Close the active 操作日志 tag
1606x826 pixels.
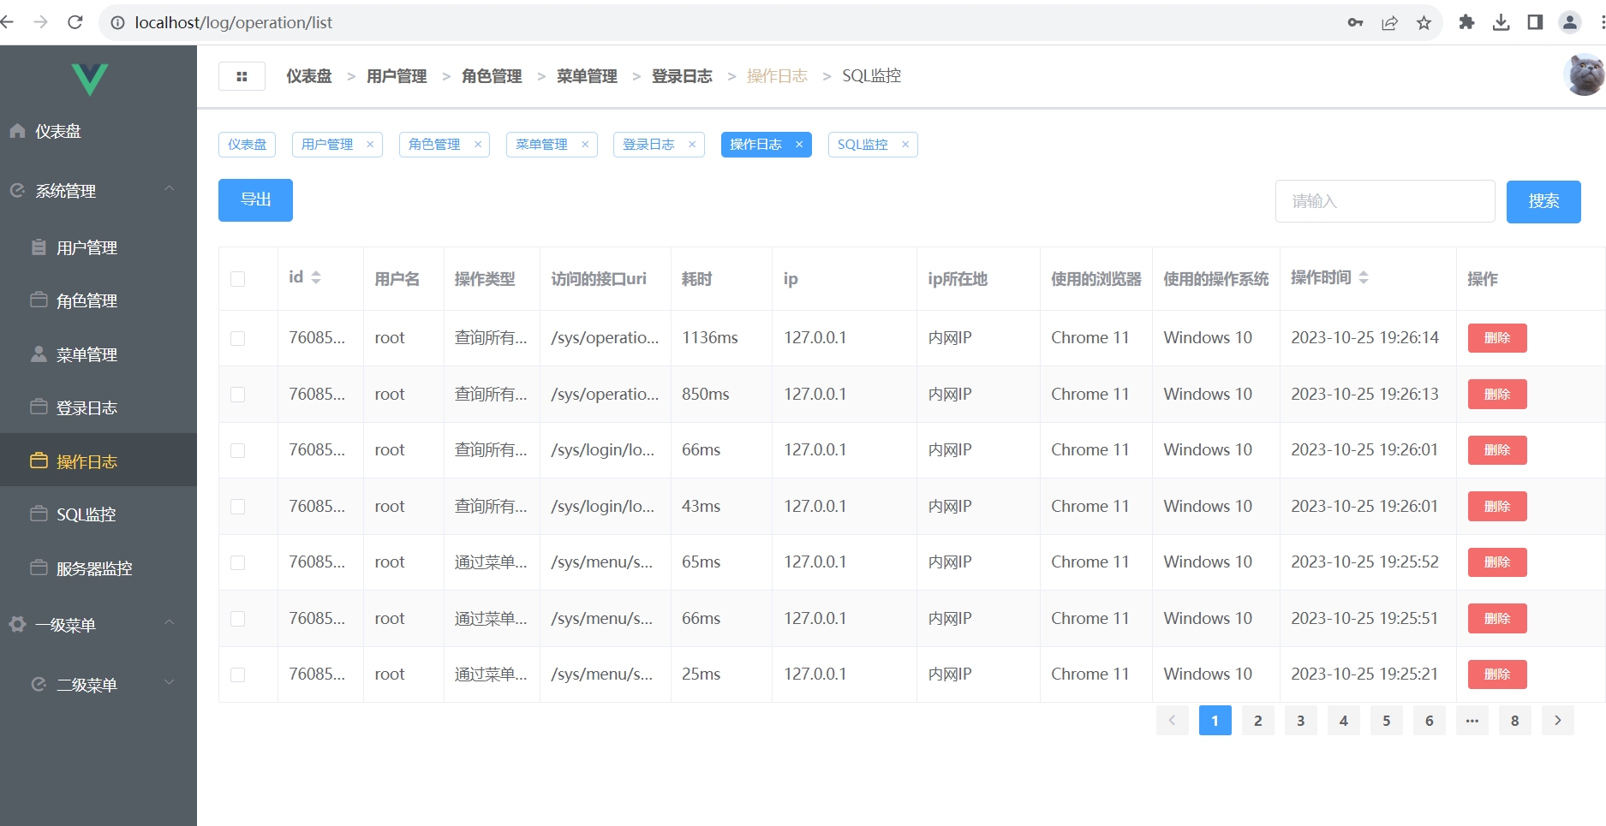click(x=799, y=145)
